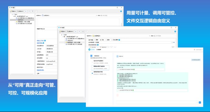
Task: Click help icon beside operation type radios
Action: [x=119, y=40]
